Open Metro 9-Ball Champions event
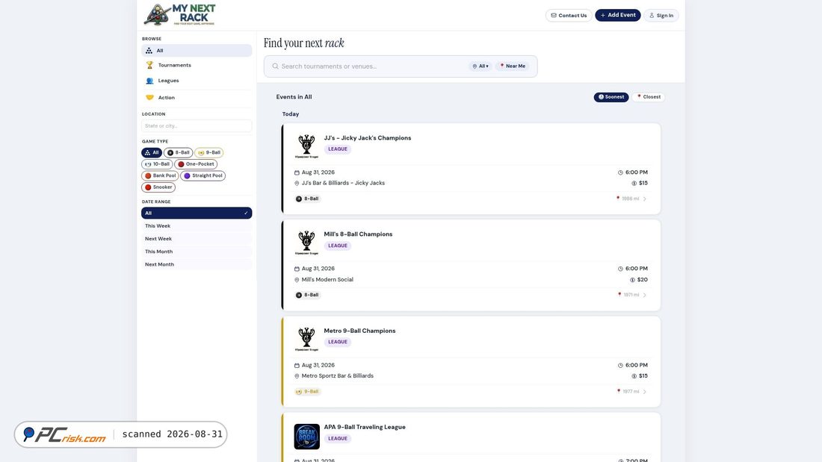 point(359,331)
